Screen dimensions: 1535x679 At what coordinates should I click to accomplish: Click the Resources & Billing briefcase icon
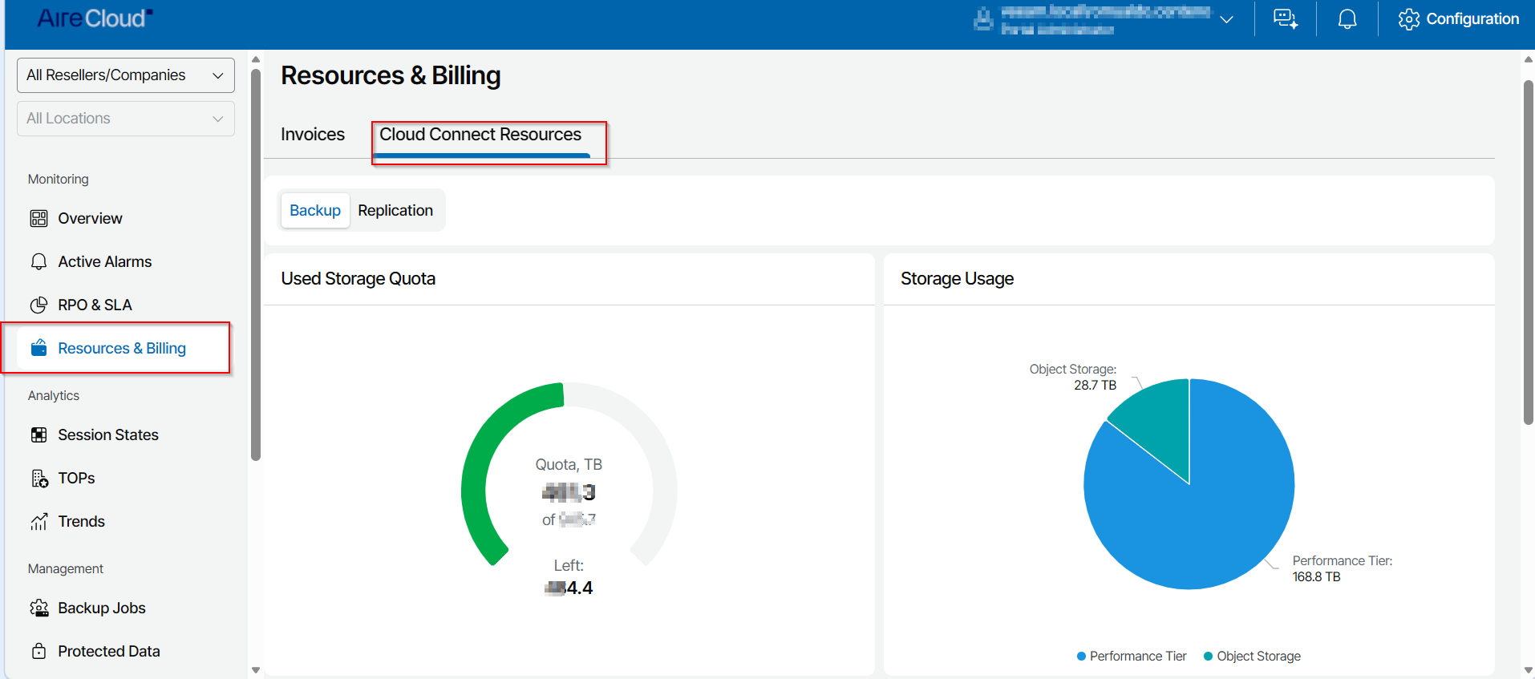[x=38, y=349]
